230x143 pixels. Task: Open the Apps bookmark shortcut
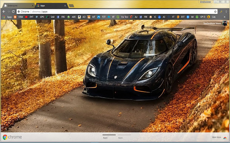[7, 17]
